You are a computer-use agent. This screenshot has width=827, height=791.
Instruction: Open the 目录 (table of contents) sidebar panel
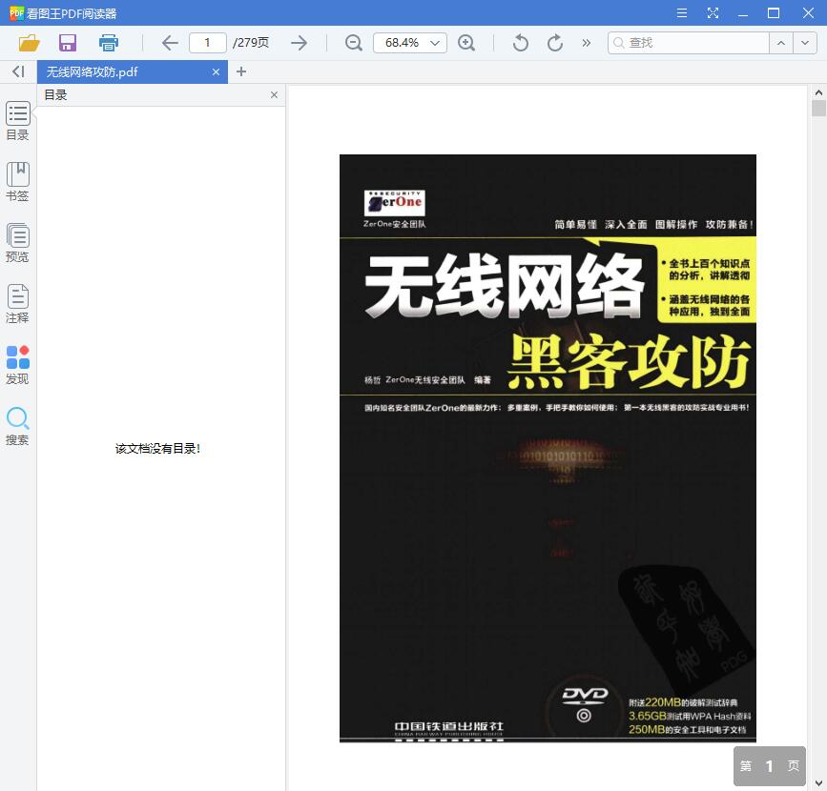[x=18, y=121]
